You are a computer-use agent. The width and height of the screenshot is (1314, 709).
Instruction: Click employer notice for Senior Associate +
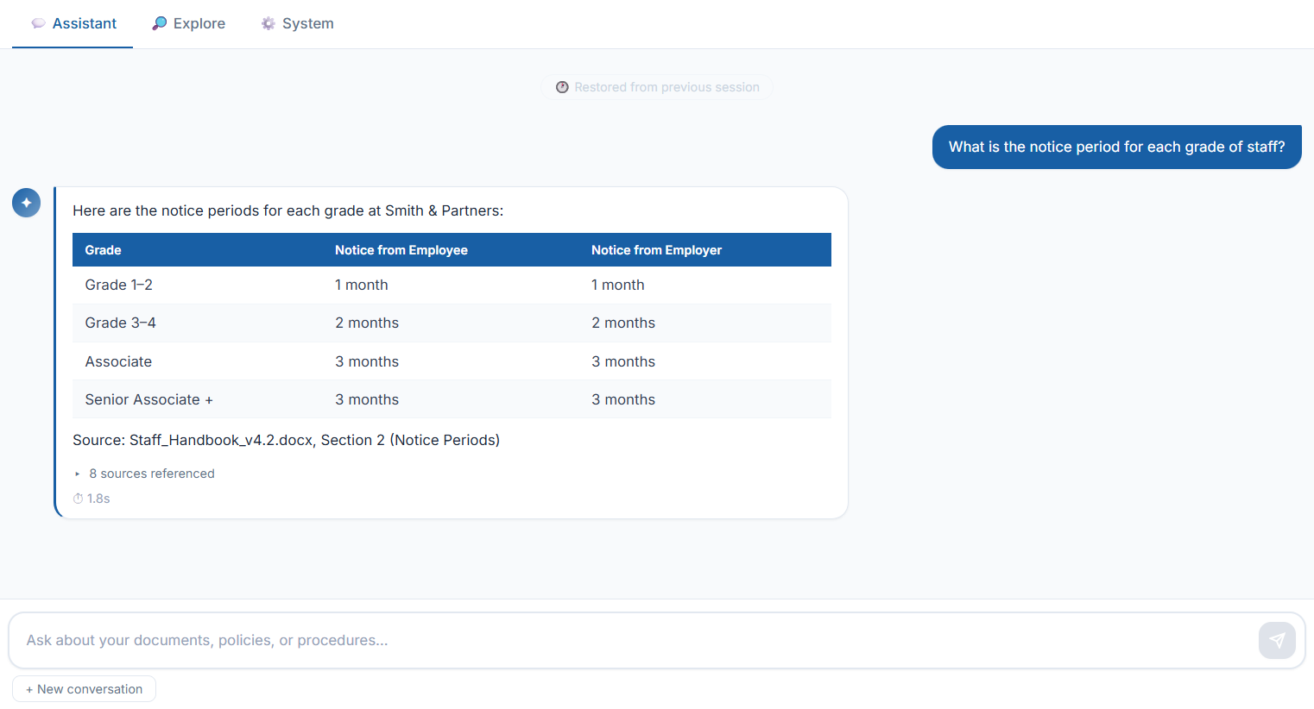(x=705, y=399)
